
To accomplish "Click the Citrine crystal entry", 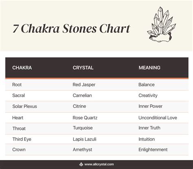I will coord(79,106).
